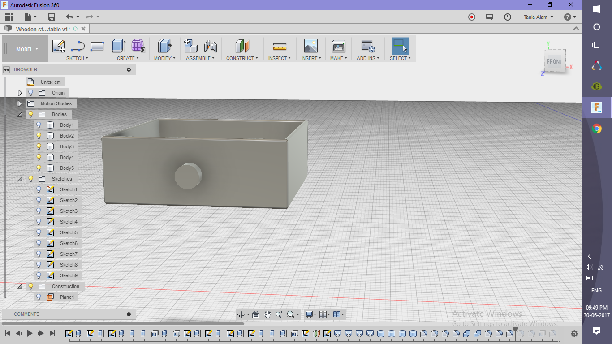This screenshot has height=344, width=612.
Task: Click the timeline Play button
Action: [30, 333]
